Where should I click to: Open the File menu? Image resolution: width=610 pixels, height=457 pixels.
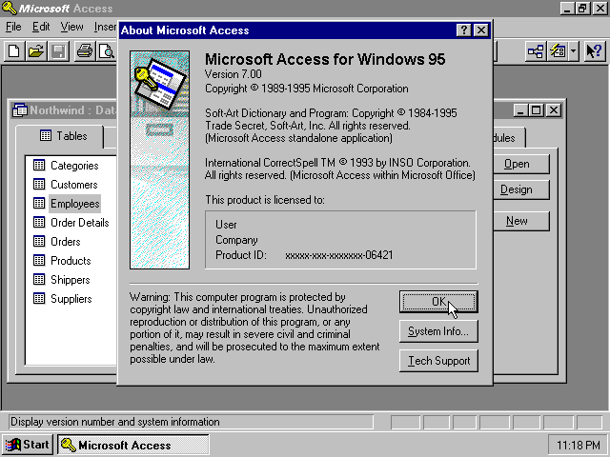pos(13,27)
